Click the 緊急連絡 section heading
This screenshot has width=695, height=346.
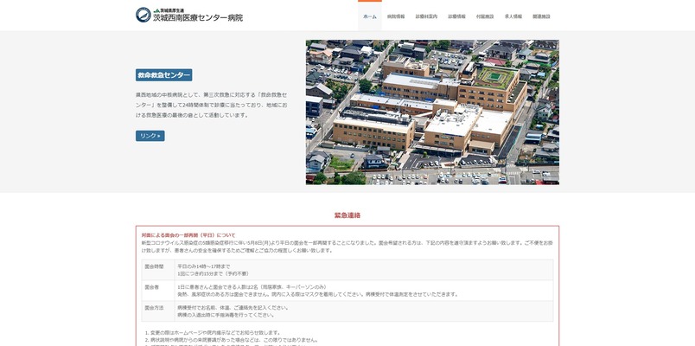(x=347, y=215)
